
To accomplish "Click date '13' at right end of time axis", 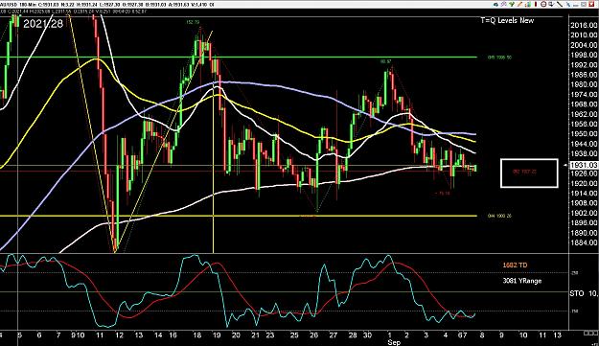I will pos(558,335).
